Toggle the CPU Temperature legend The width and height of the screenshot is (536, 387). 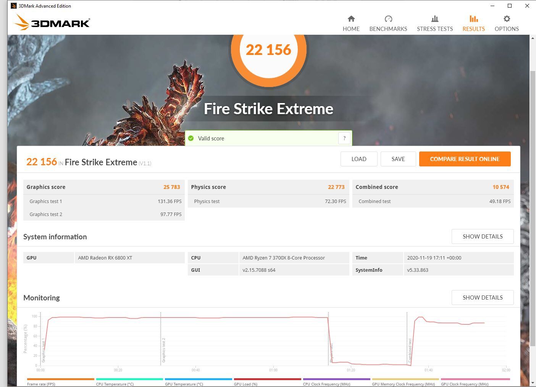point(129,382)
